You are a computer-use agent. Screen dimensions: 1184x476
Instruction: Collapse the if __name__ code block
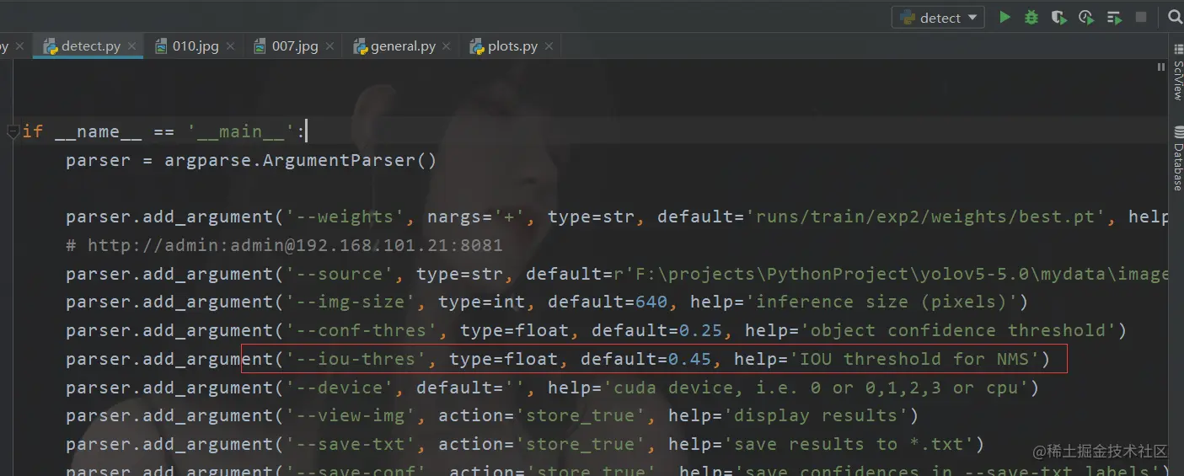(x=13, y=132)
